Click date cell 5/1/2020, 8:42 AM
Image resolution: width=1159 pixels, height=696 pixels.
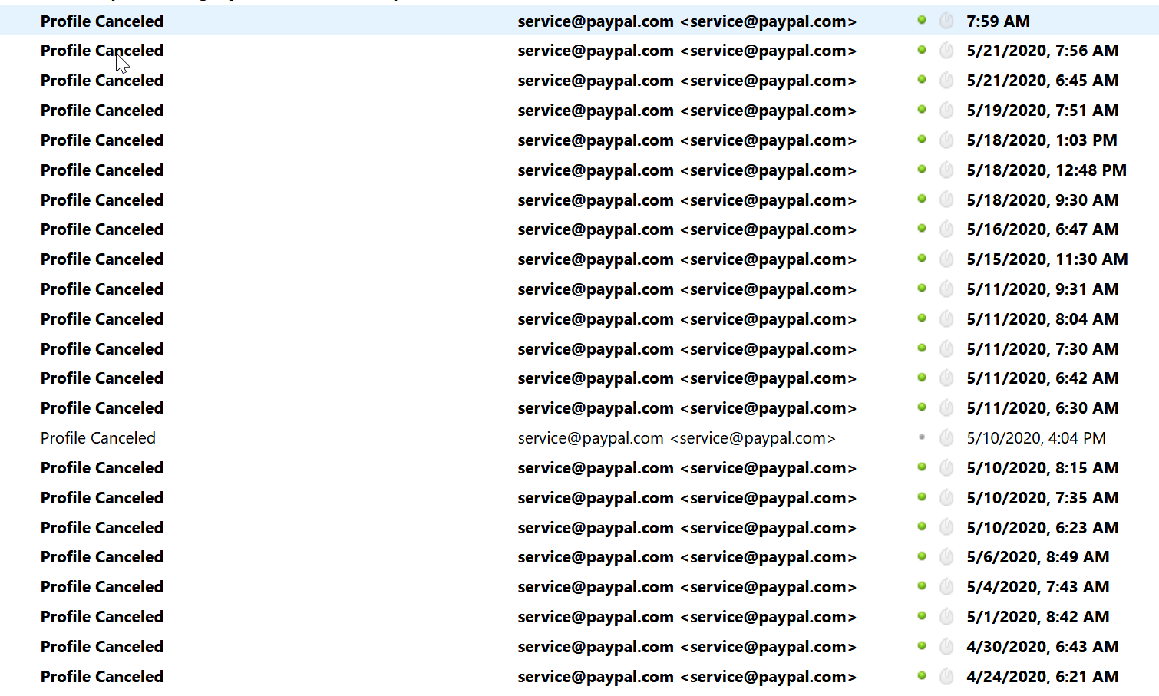1038,617
